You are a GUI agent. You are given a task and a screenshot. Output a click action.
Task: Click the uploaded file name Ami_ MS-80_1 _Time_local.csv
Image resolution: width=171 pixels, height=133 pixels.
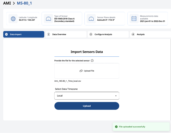[x=68, y=81]
